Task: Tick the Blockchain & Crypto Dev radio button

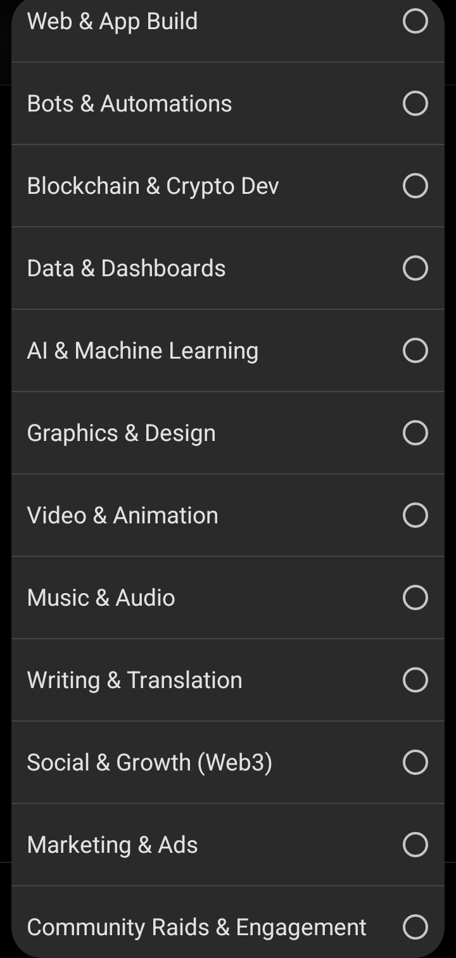Action: click(415, 186)
